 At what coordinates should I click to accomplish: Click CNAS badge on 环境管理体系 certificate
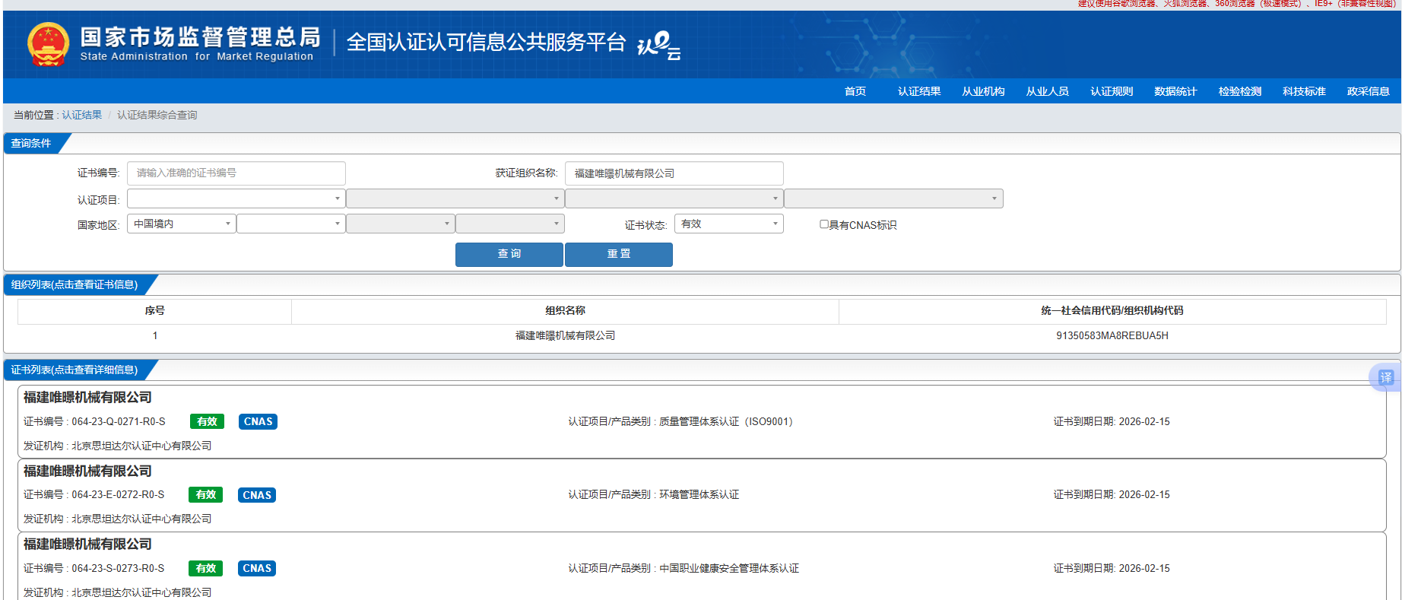[x=257, y=495]
